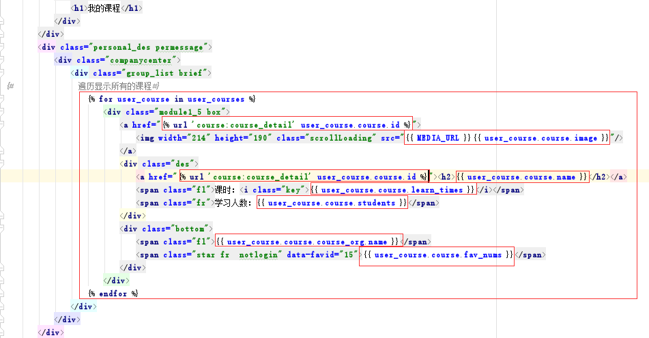This screenshot has height=338, width=649.
Task: Toggle fold marker beside div class="des" line
Action: click(x=1, y=164)
